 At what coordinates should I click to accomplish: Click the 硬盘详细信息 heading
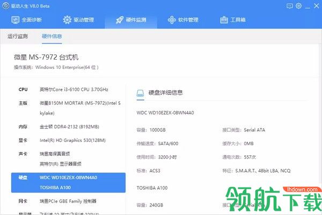pos(165,92)
